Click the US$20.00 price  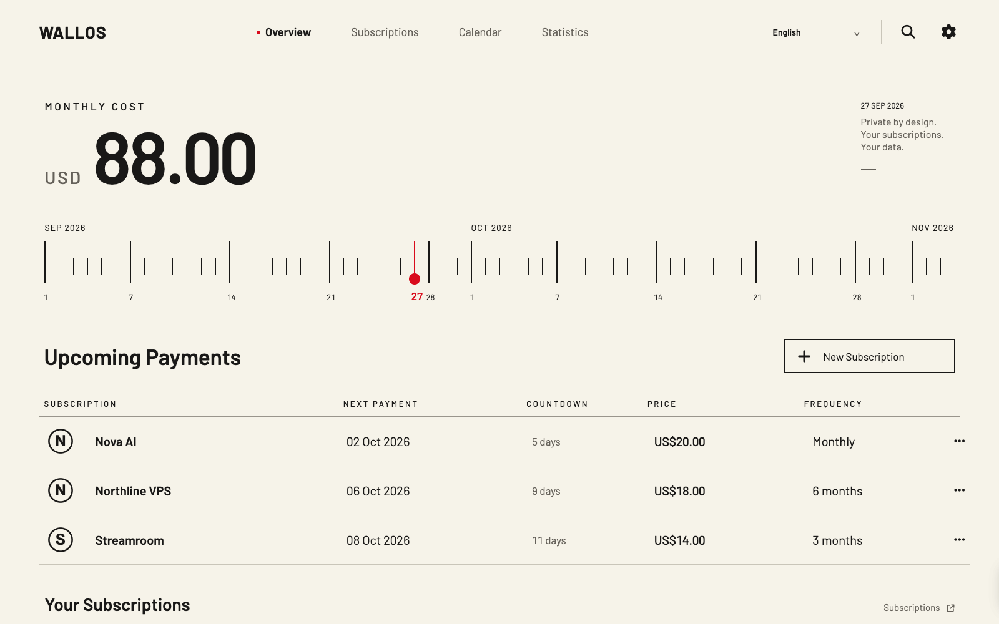tap(679, 442)
